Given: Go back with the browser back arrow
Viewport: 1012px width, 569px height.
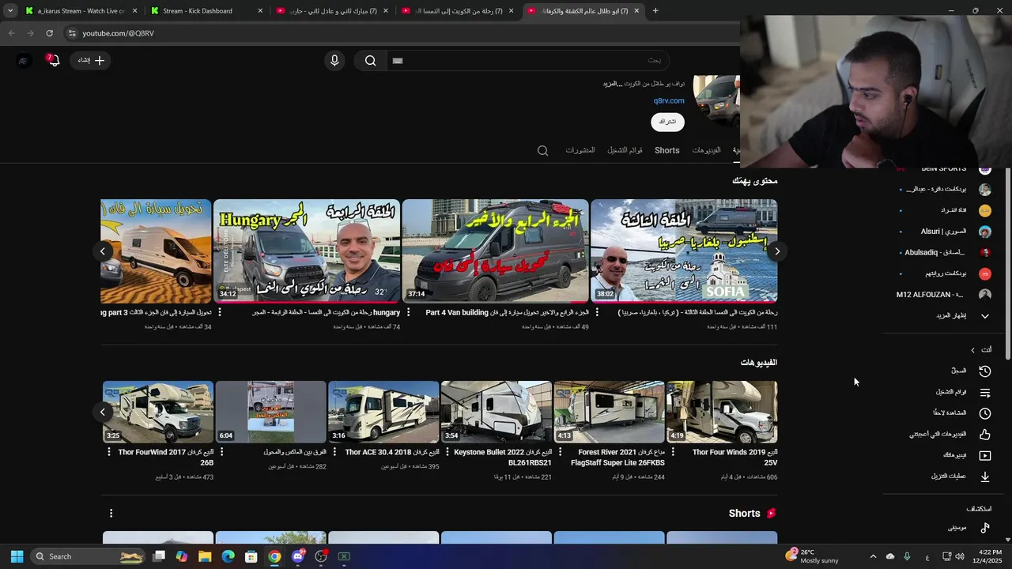Looking at the screenshot, I should tap(11, 33).
